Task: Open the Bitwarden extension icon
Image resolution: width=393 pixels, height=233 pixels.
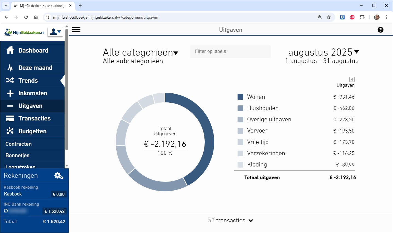Action: tap(342, 17)
